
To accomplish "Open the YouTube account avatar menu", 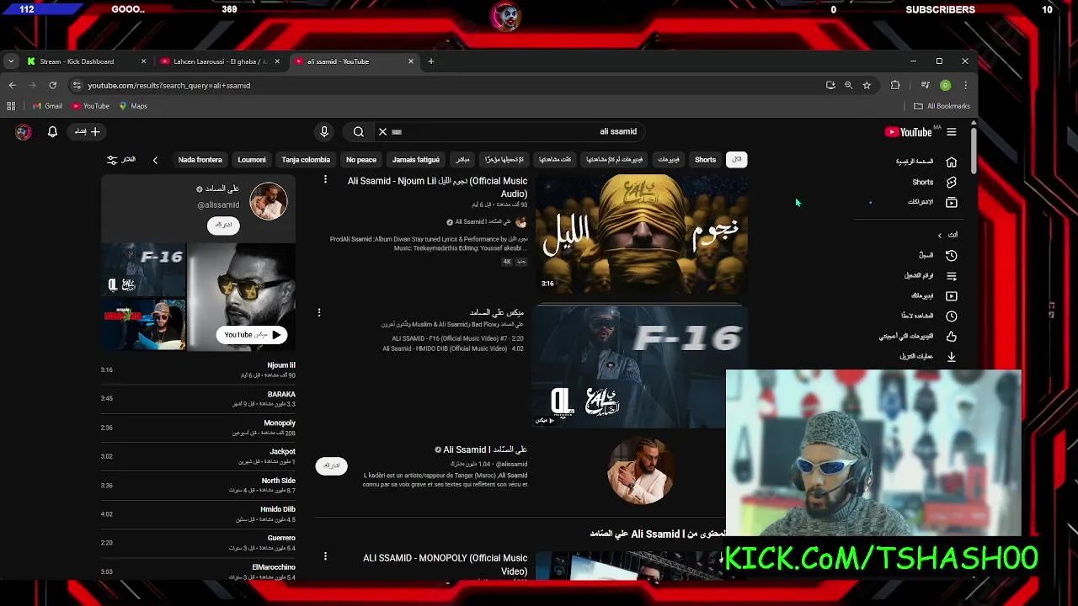I will click(23, 131).
